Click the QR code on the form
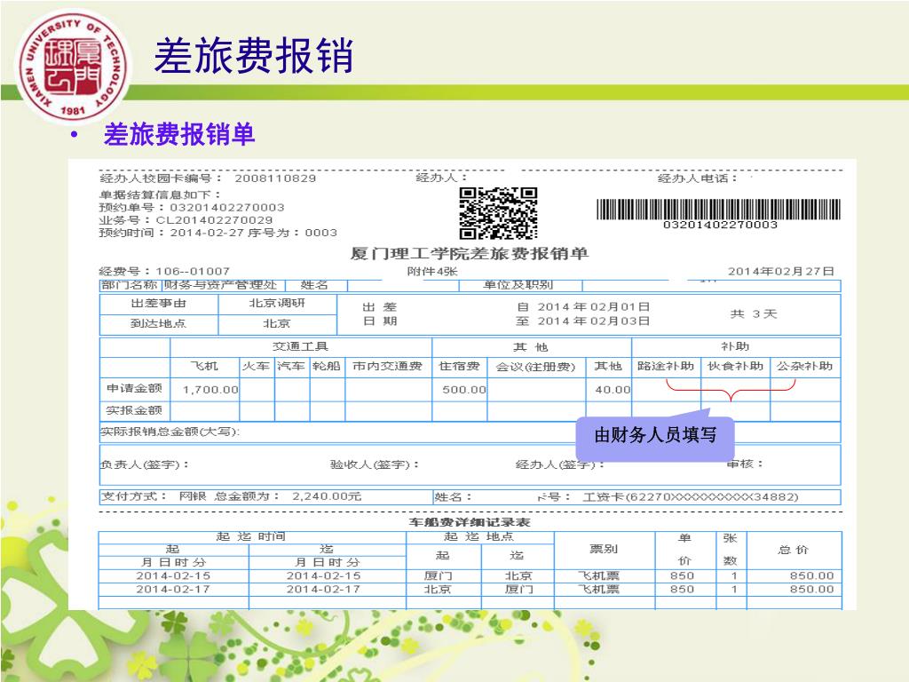The height and width of the screenshot is (682, 909). click(499, 213)
